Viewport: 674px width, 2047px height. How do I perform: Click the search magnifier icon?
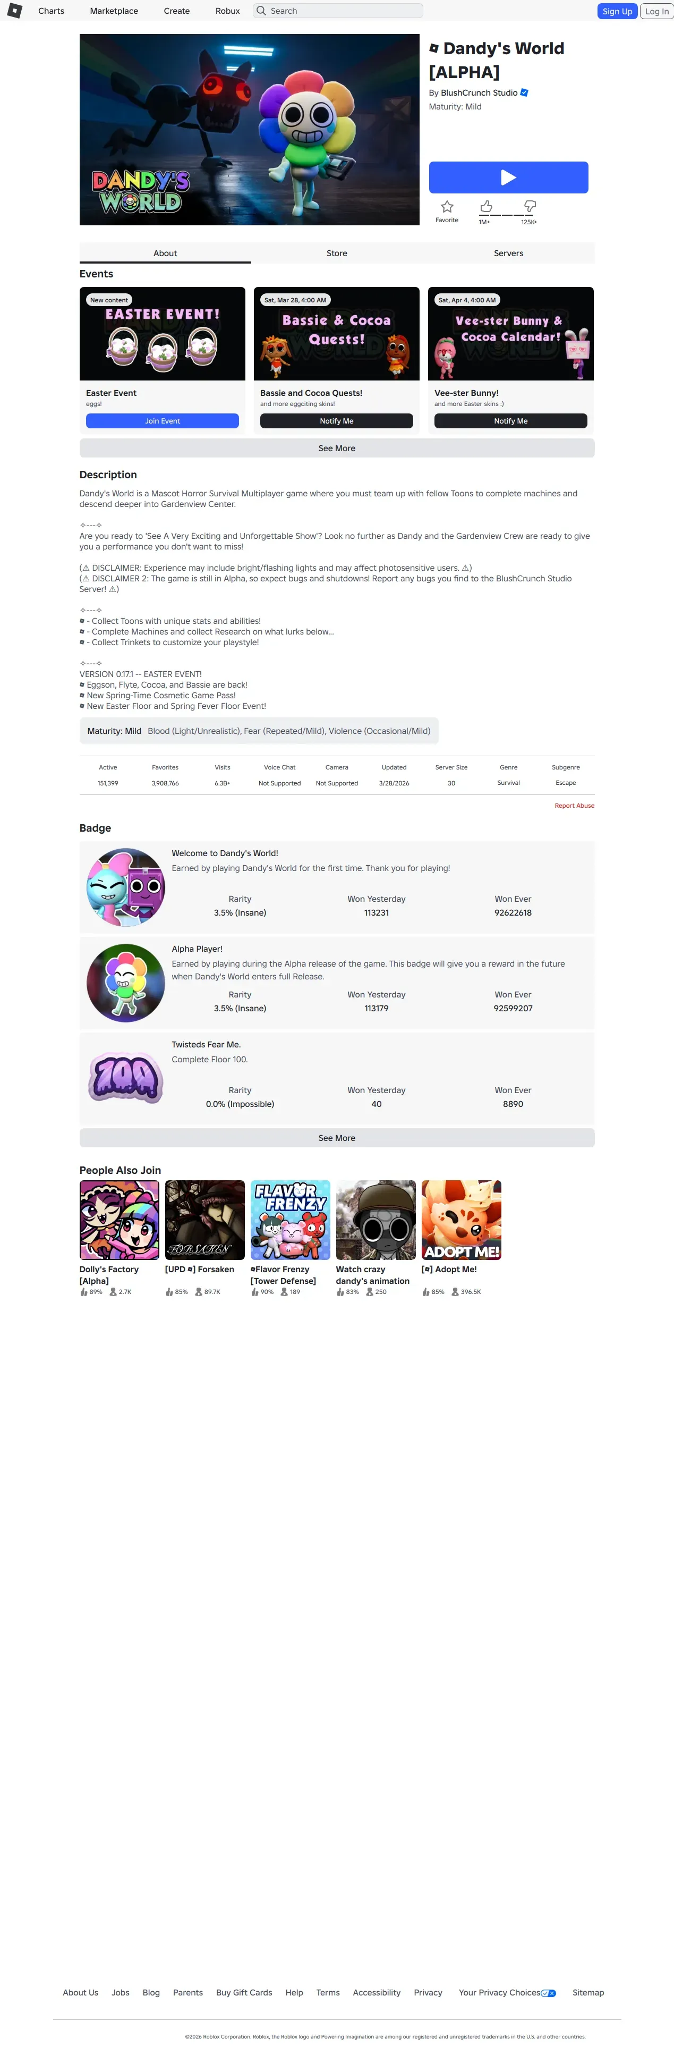pyautogui.click(x=261, y=10)
